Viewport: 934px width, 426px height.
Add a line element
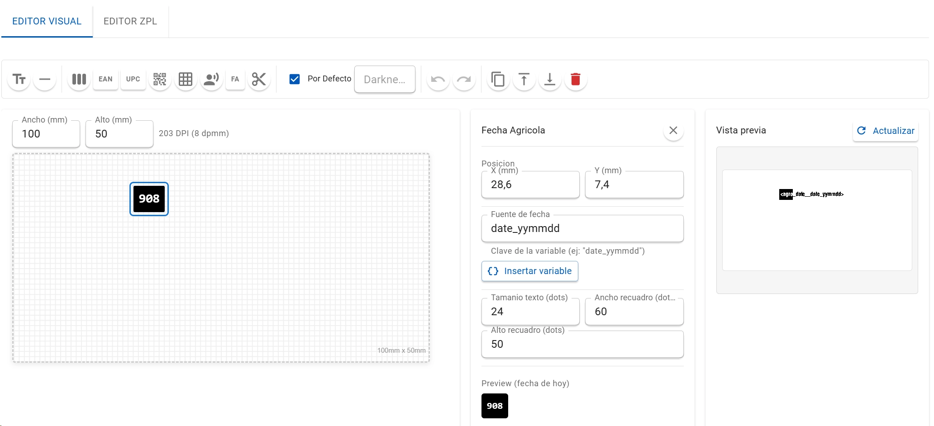coord(45,79)
